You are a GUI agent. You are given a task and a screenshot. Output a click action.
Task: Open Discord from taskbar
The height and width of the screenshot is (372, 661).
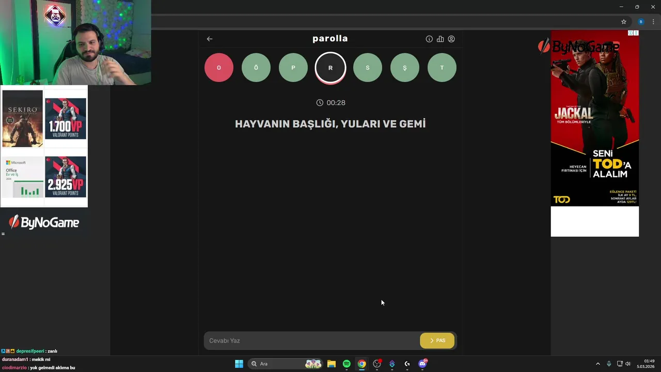point(422,364)
